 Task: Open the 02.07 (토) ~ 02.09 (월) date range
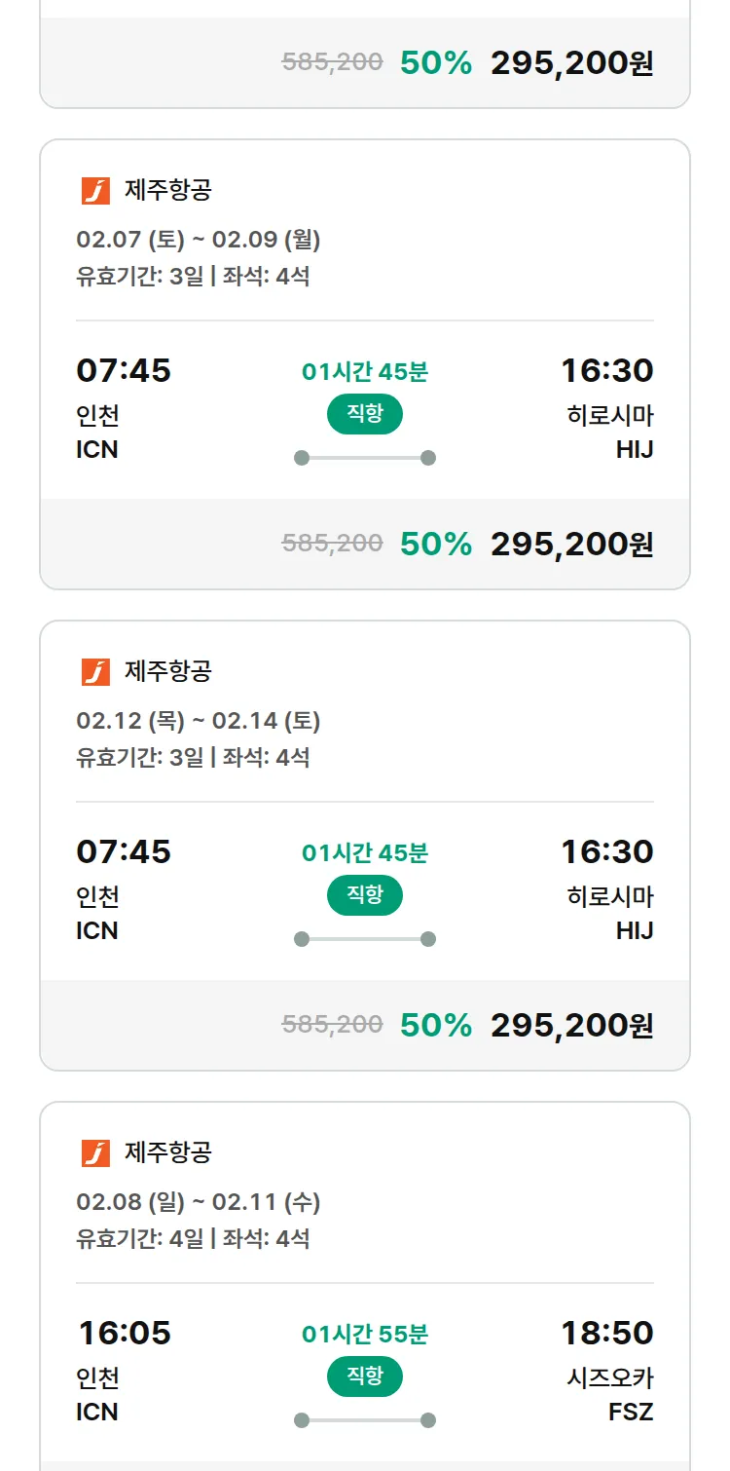(199, 240)
